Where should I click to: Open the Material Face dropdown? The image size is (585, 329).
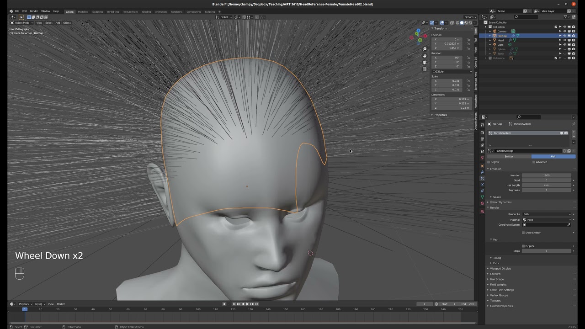click(547, 219)
